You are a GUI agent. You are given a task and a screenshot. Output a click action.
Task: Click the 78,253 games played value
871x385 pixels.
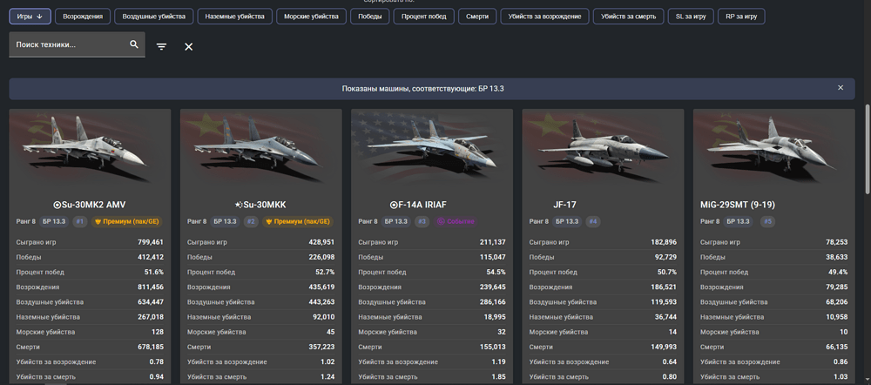coord(836,242)
